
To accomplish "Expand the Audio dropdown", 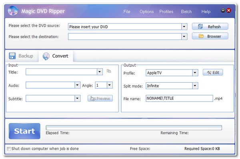I will [78, 85].
